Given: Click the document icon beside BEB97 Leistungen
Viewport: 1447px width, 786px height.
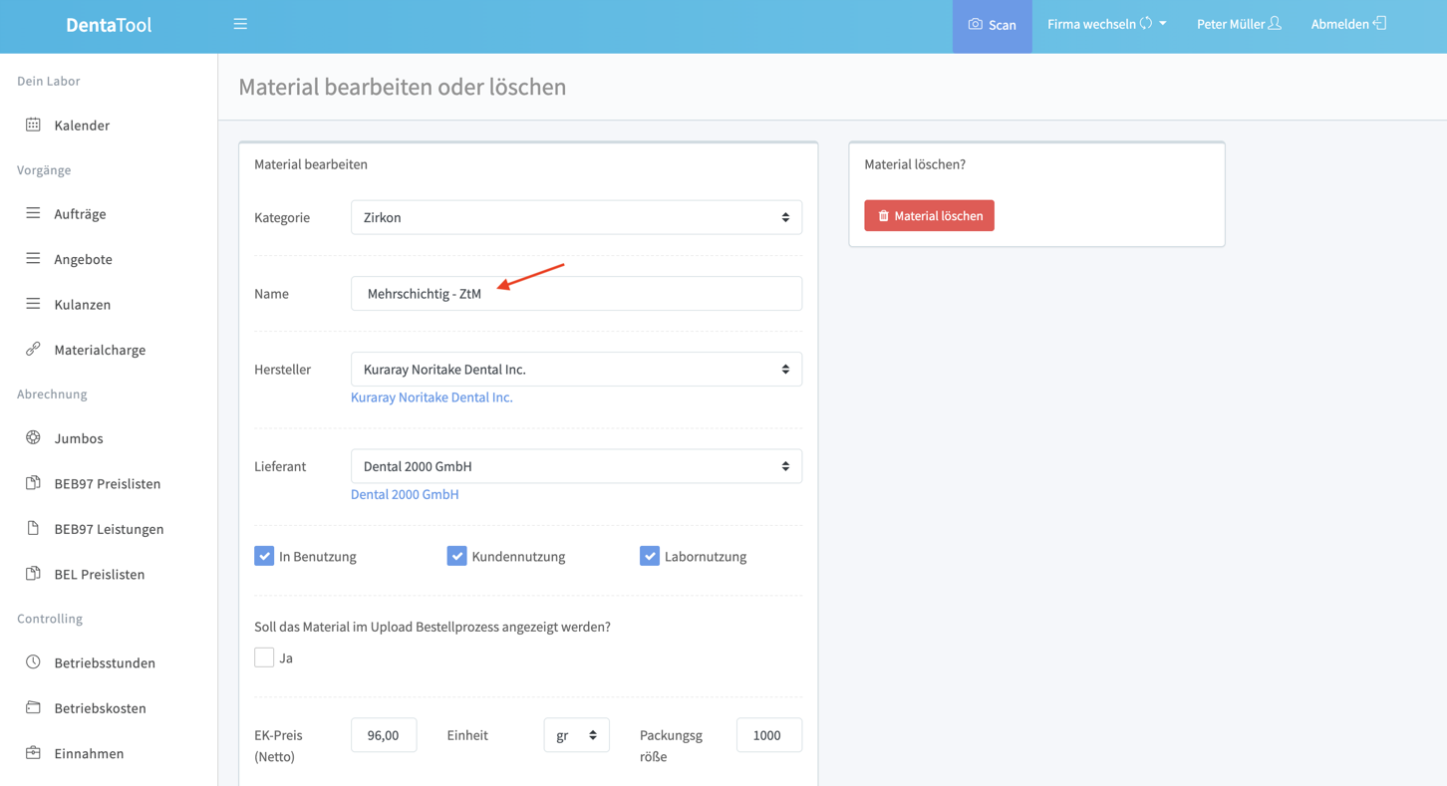Looking at the screenshot, I should tap(33, 528).
